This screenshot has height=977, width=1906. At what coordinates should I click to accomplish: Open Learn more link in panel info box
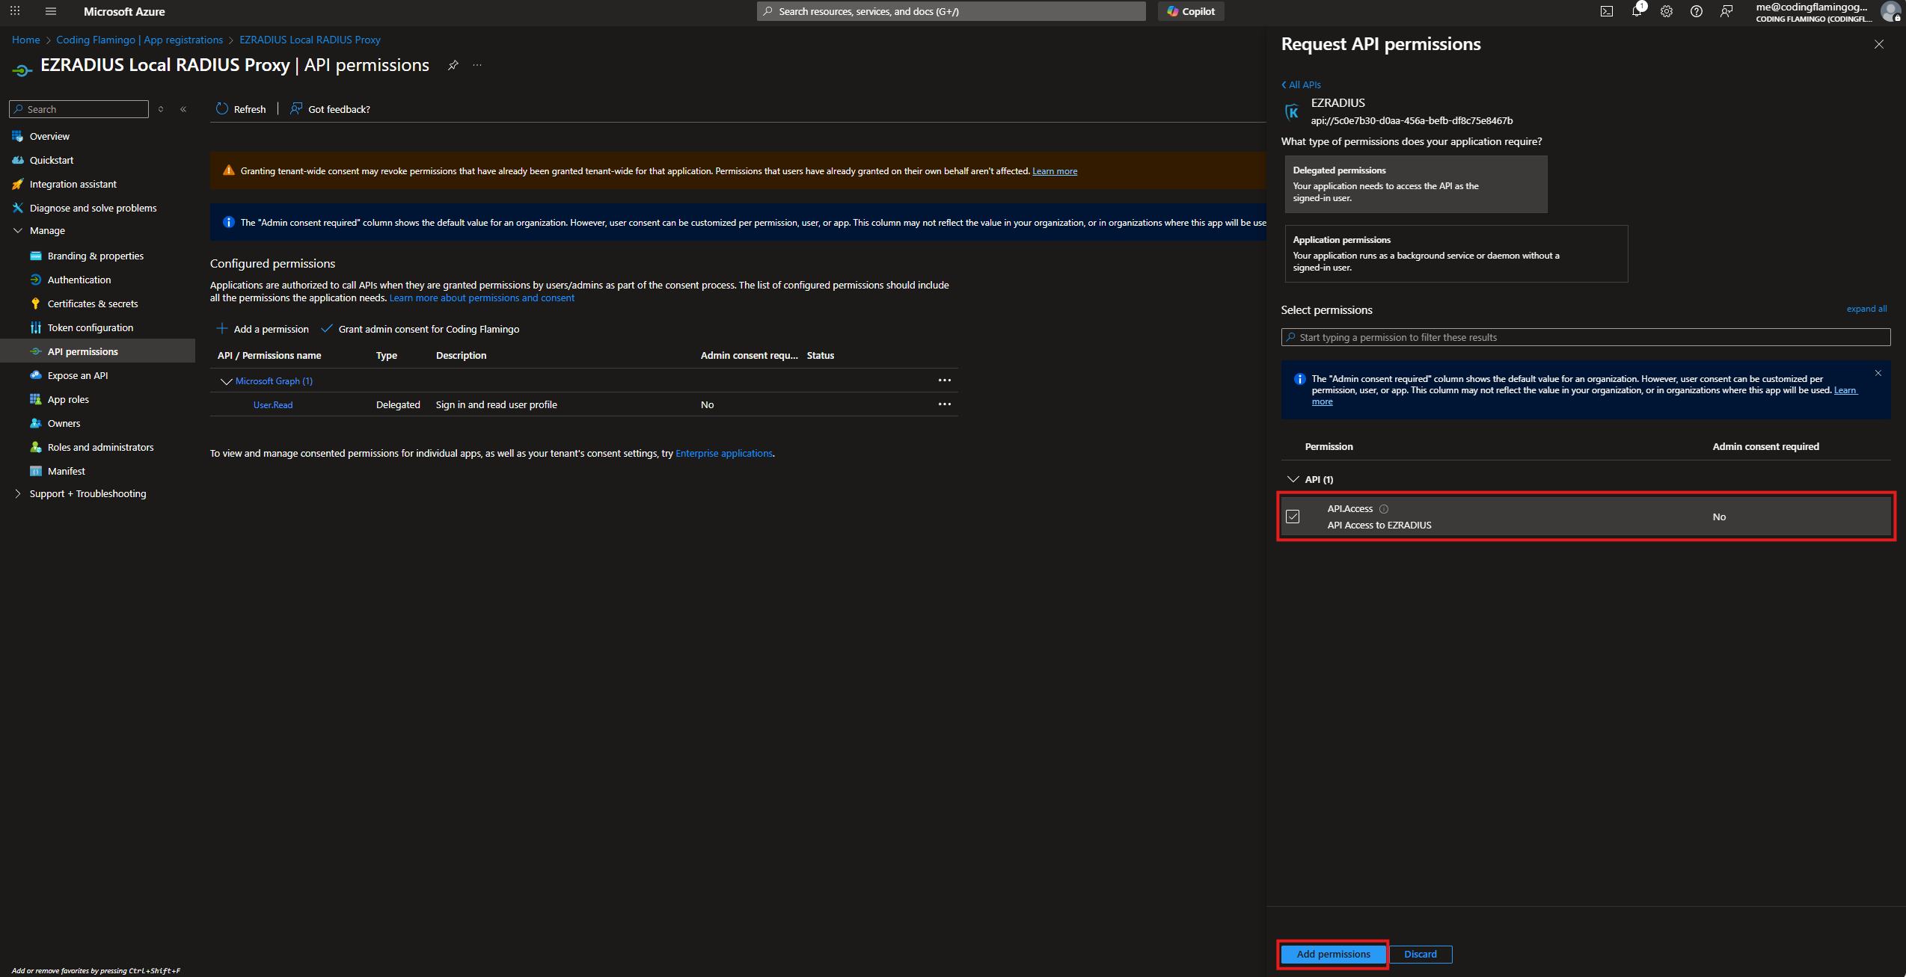(x=1845, y=390)
